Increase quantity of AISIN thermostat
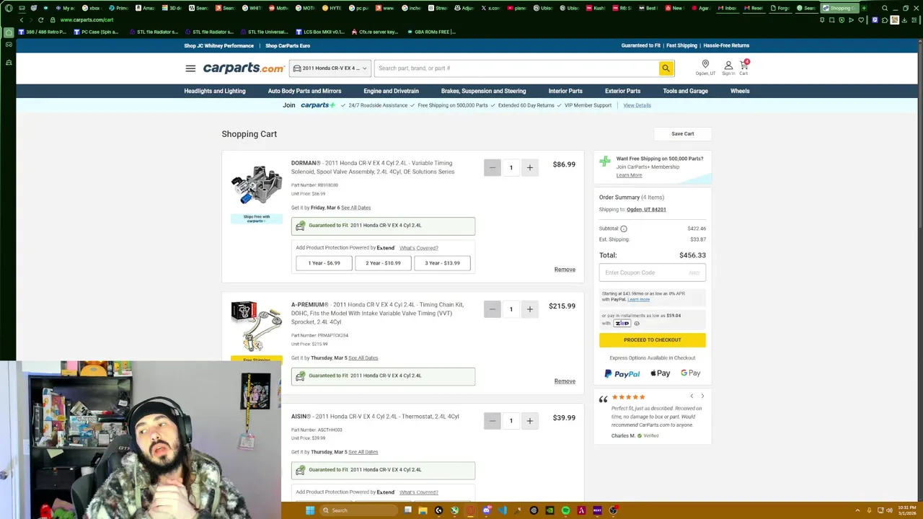Image resolution: width=923 pixels, height=519 pixels. pyautogui.click(x=529, y=421)
